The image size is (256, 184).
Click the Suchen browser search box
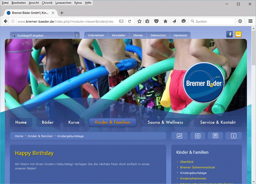click(x=212, y=21)
